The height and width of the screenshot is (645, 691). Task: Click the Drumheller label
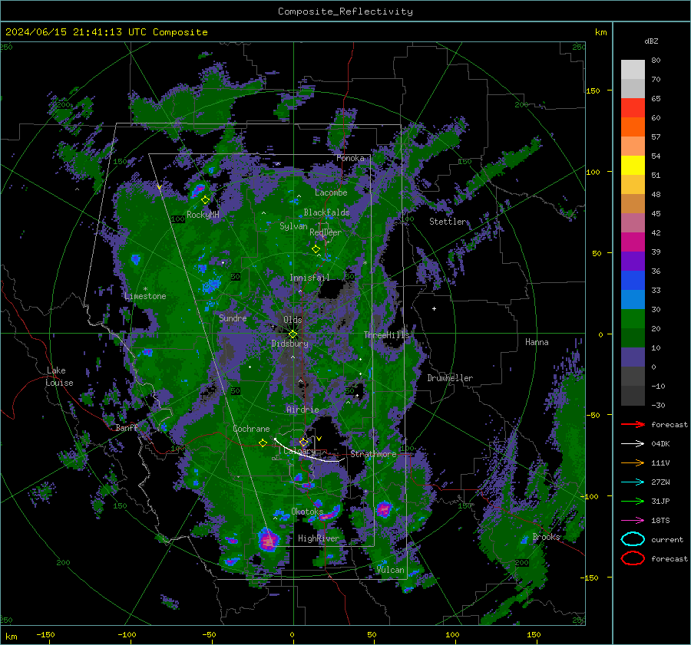coord(450,378)
